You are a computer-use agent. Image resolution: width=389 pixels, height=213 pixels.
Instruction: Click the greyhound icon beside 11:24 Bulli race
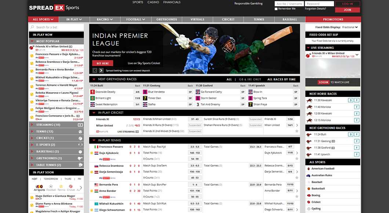[309, 134]
